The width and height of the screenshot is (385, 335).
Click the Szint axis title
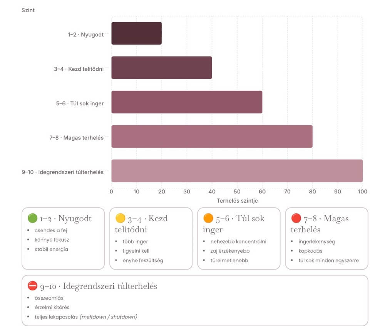pos(28,10)
